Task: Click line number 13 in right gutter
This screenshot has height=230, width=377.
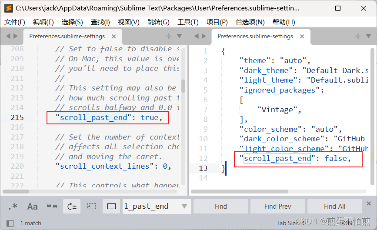Action: point(203,168)
